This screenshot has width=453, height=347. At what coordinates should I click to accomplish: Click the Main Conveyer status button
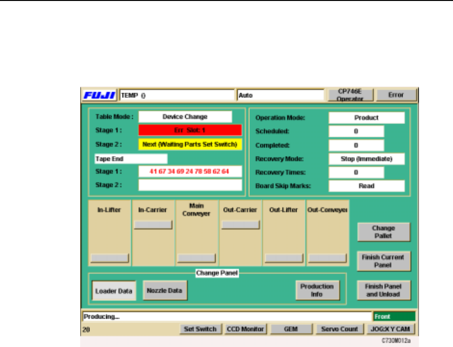click(196, 258)
